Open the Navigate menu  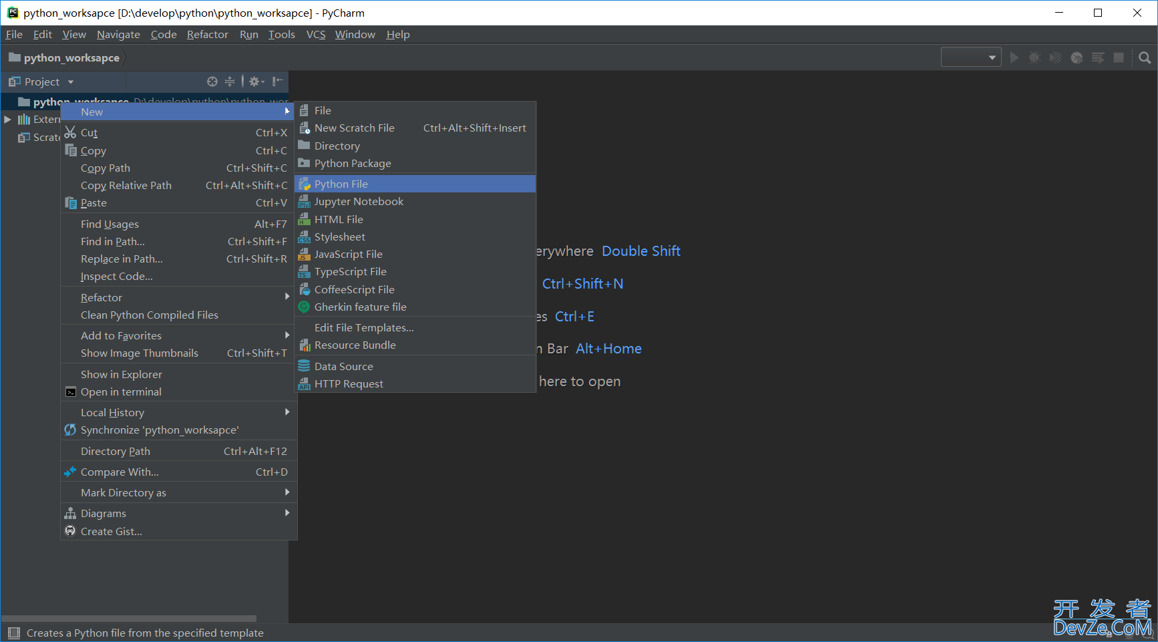[118, 34]
